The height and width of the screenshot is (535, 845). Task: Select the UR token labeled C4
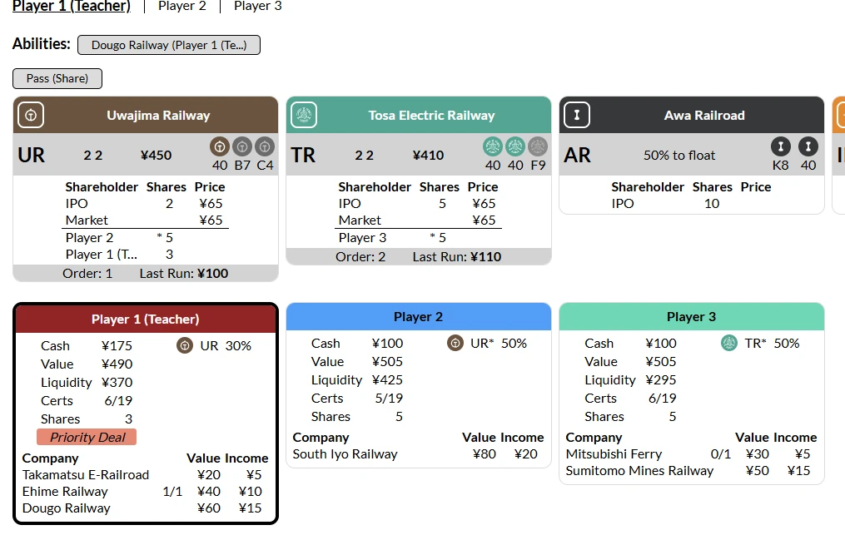(x=265, y=147)
